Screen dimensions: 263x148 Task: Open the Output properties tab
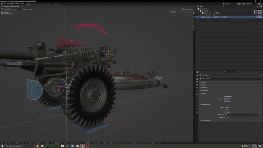tap(197, 82)
